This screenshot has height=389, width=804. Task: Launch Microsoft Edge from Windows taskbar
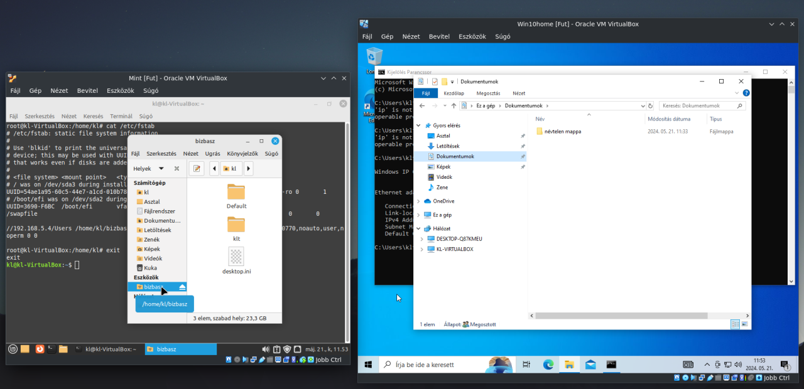[x=548, y=365]
